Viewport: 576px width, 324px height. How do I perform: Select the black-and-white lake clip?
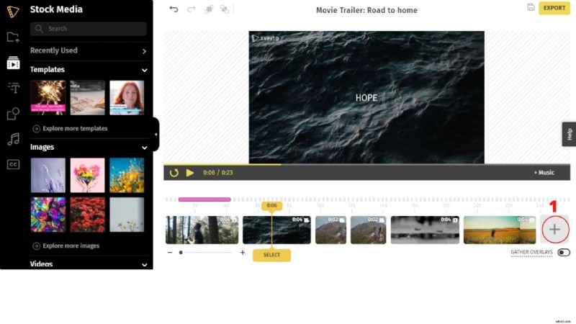pos(425,230)
